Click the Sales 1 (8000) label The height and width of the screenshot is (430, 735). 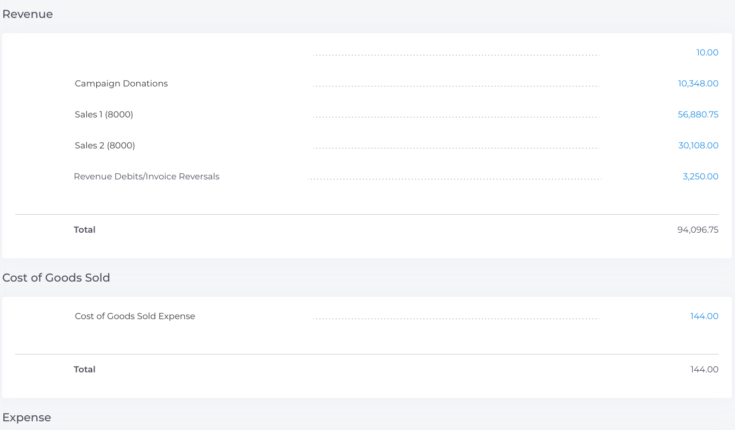point(104,115)
